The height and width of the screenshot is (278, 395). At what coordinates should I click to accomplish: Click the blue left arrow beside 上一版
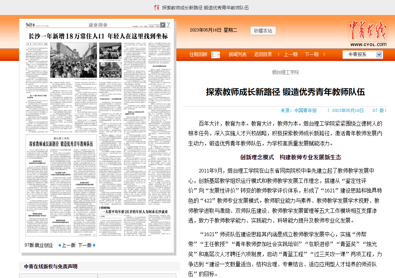click(60, 245)
